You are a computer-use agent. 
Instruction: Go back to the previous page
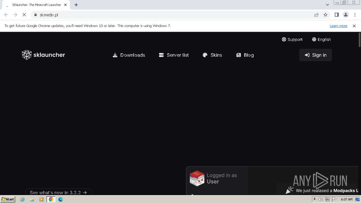coord(6,15)
